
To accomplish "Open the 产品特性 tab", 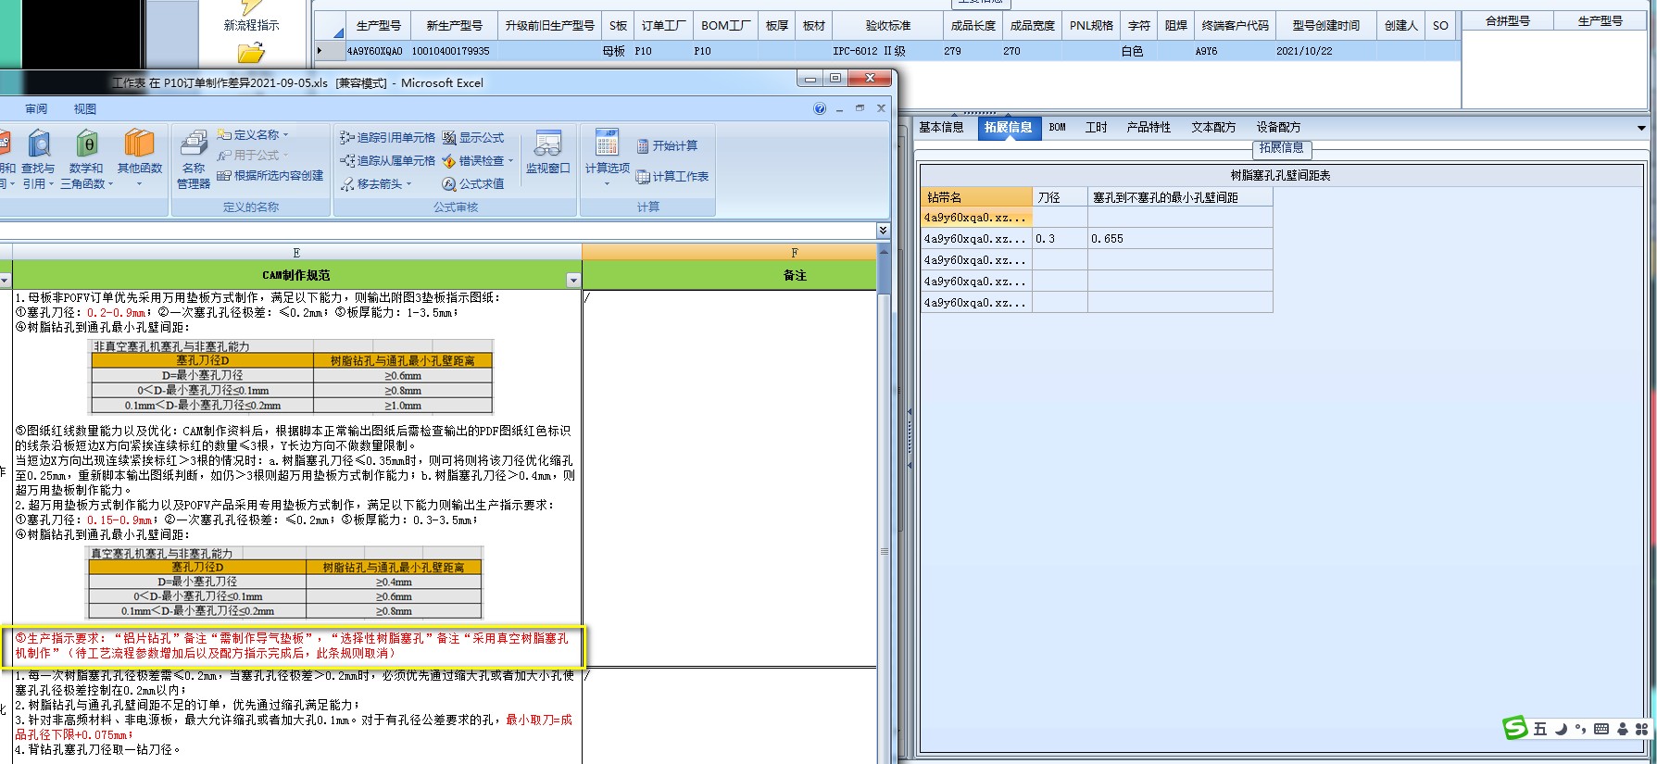I will pyautogui.click(x=1149, y=128).
